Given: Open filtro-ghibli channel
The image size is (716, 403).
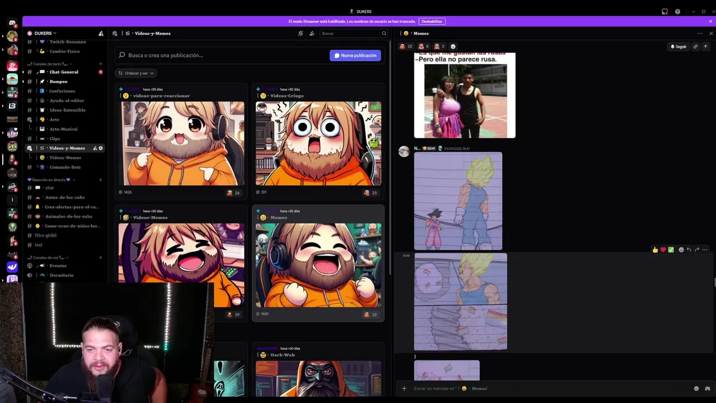Looking at the screenshot, I should 65,236.
